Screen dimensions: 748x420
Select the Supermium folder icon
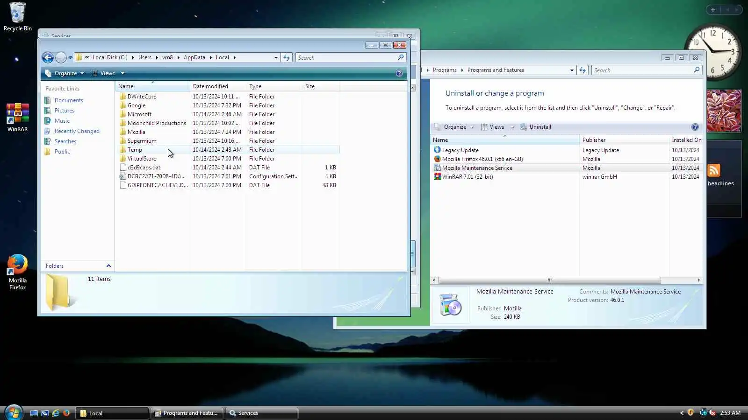pos(122,141)
